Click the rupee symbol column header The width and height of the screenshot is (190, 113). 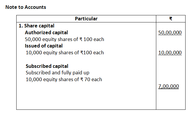click(170, 19)
